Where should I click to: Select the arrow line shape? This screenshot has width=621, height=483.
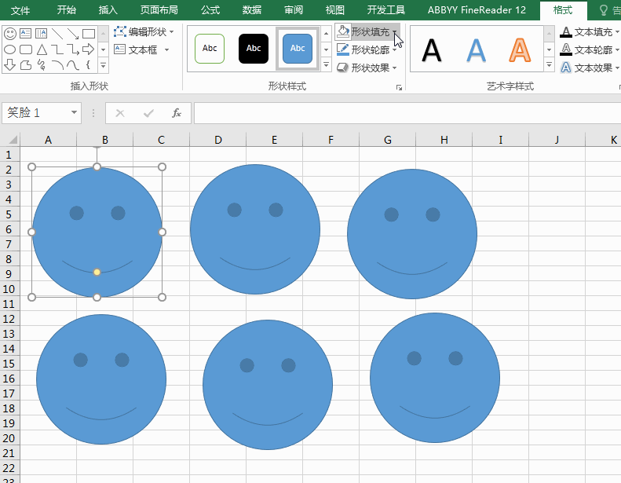click(73, 34)
